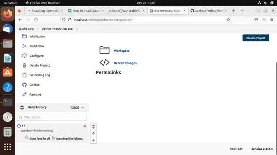Click the Recent Changes code icon
277x155 pixels.
pyautogui.click(x=104, y=62)
